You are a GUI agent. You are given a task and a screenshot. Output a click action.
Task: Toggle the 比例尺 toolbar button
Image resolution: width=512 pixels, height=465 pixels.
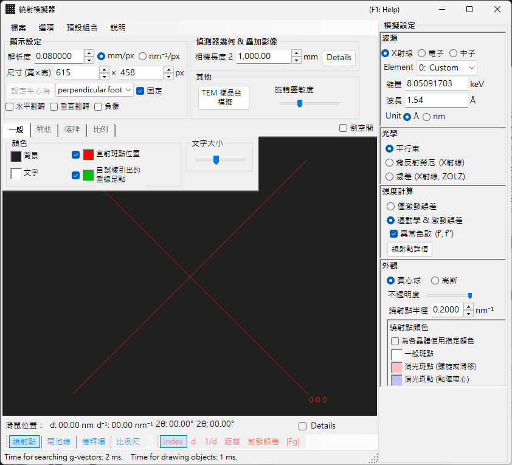coord(128,441)
